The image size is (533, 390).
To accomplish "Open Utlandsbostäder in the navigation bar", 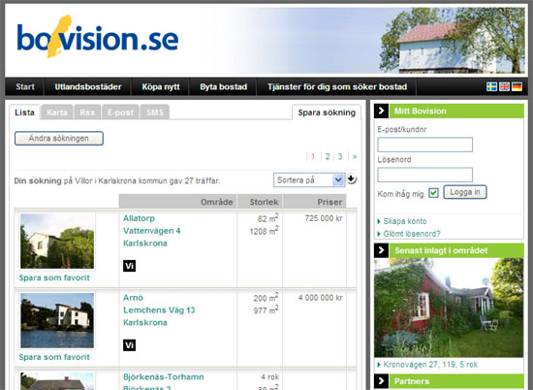I will [88, 86].
